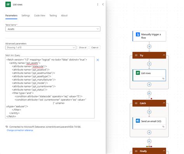Add step inside Catch above Send email
The width and height of the screenshot is (184, 154).
149,112
